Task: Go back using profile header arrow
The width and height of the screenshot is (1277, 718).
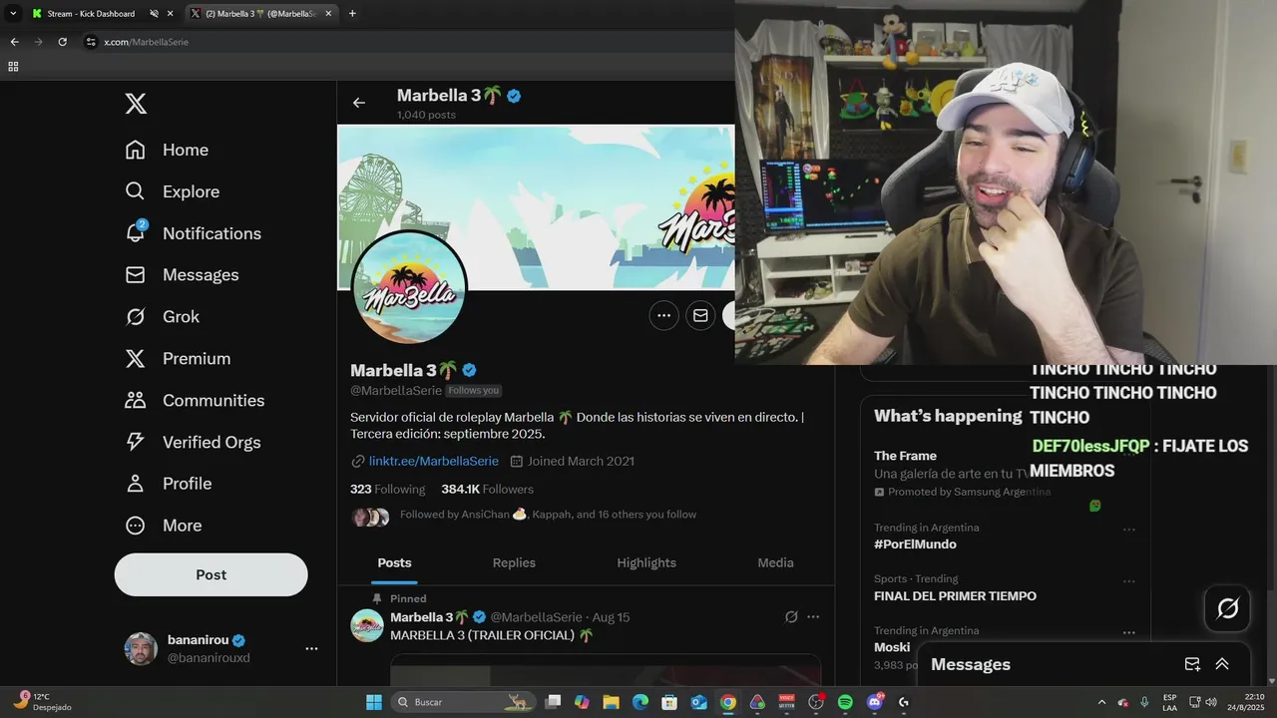Action: [x=359, y=103]
